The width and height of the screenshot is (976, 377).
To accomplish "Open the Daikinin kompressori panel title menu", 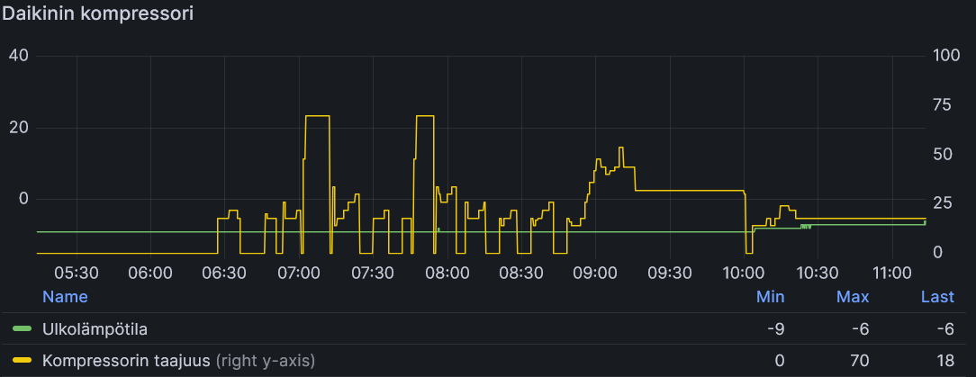I will coord(98,13).
